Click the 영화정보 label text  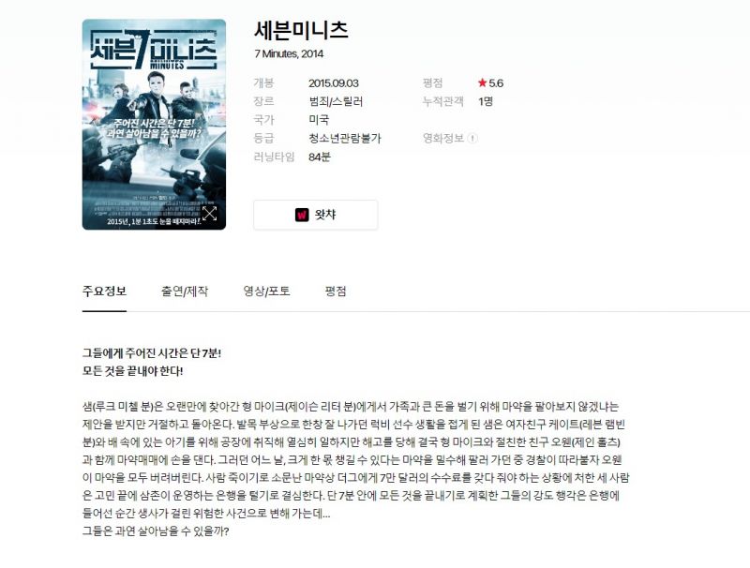click(x=443, y=138)
